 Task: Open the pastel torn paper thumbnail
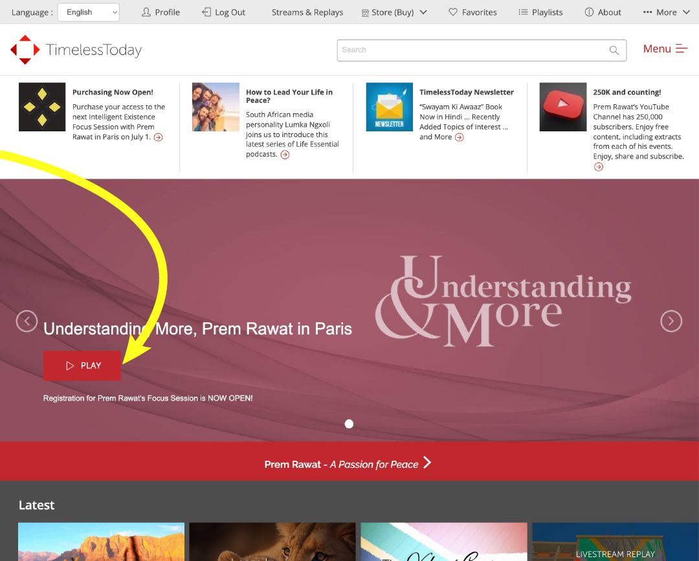coord(443,542)
